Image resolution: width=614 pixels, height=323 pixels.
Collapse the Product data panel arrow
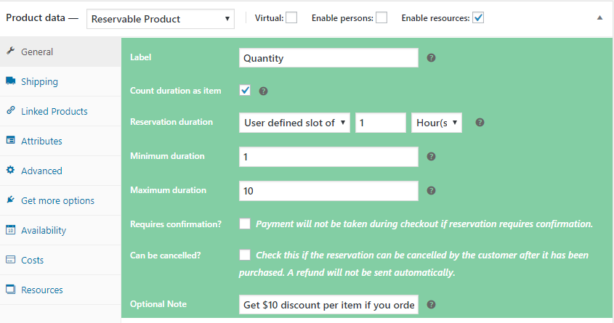[599, 17]
